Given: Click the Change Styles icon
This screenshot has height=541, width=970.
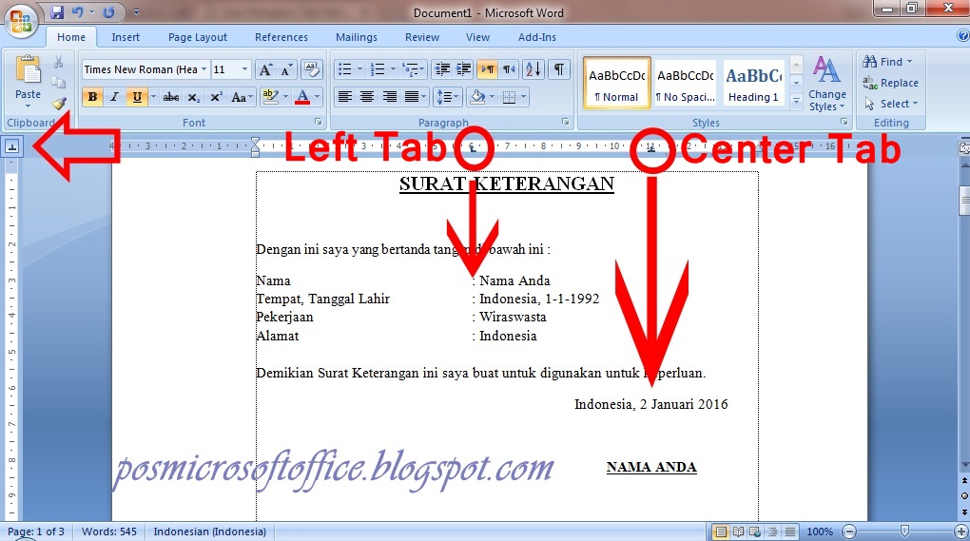Looking at the screenshot, I should pyautogui.click(x=825, y=69).
